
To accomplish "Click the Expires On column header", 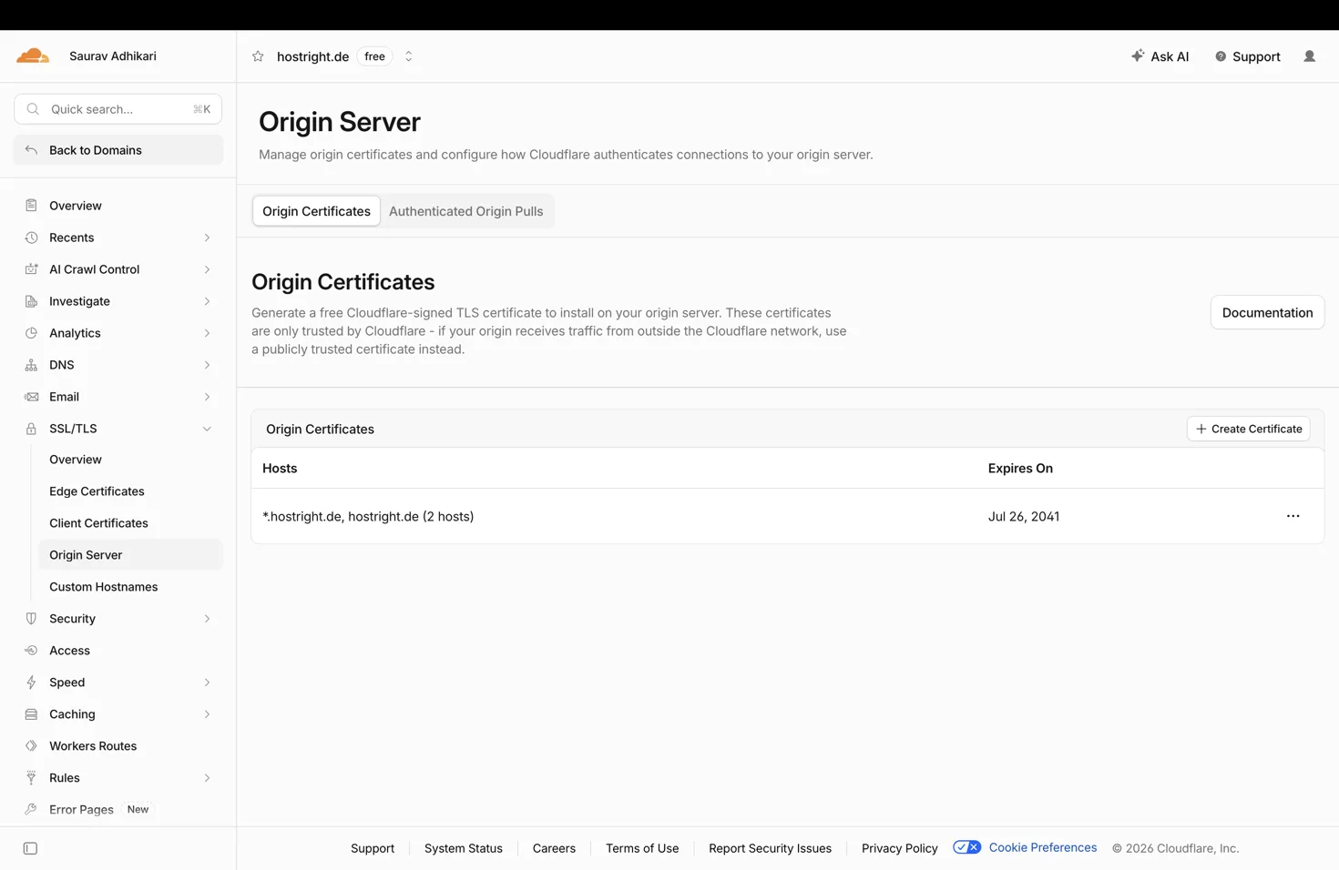I will click(1020, 468).
